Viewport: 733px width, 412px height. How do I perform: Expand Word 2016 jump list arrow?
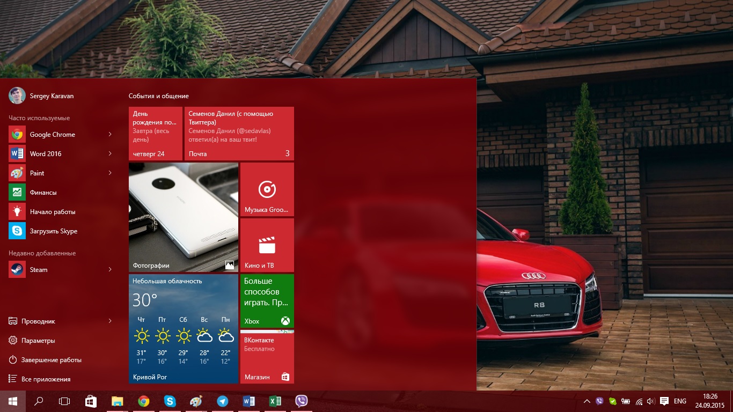click(110, 154)
